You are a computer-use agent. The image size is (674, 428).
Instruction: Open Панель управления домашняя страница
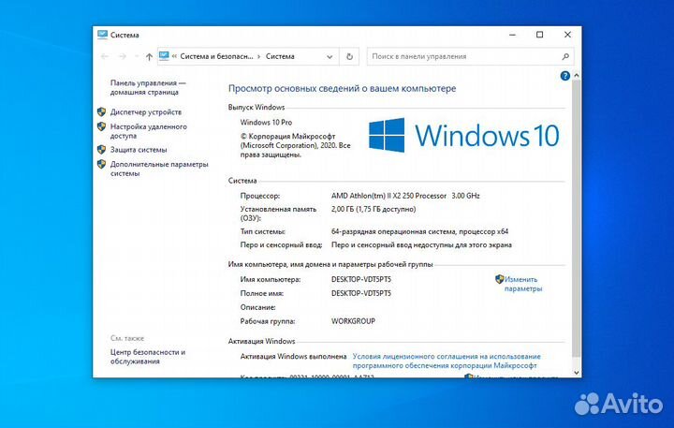(x=148, y=88)
